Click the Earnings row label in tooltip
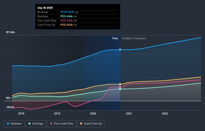Image resolution: width=205 pixels, height=131 pixels. [43, 16]
